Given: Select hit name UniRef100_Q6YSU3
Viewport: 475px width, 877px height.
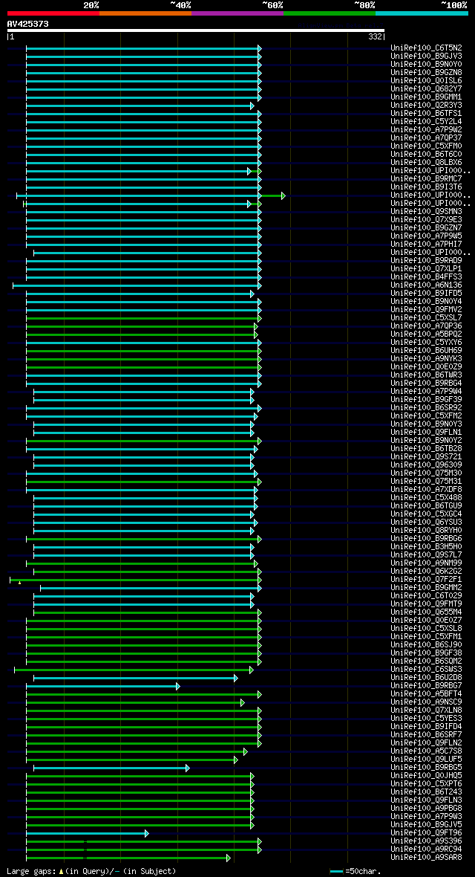Looking at the screenshot, I should [426, 522].
